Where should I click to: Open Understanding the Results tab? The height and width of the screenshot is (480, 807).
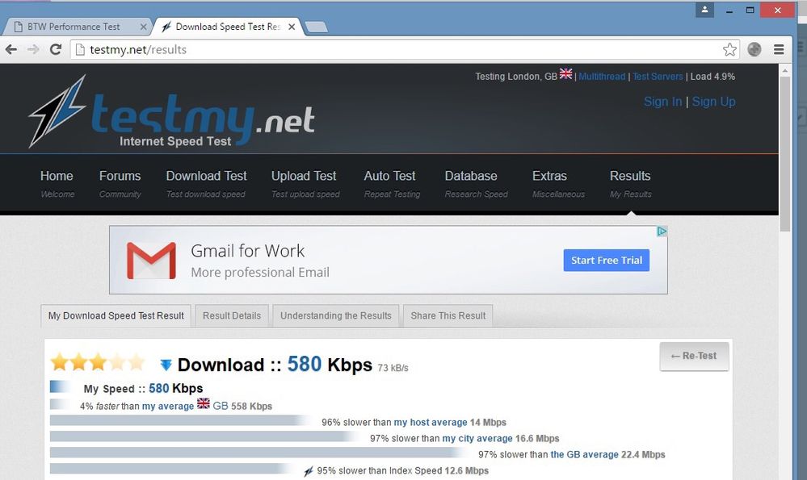coord(335,315)
